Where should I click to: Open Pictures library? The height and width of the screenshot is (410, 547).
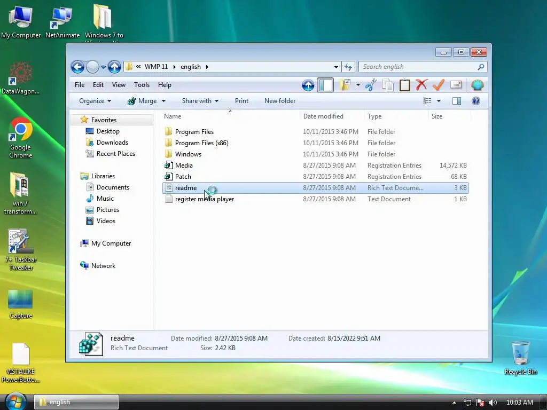tap(108, 209)
